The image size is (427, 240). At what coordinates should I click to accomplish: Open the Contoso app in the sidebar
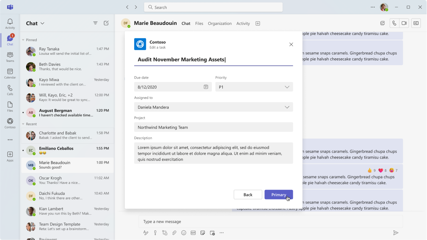point(10,123)
